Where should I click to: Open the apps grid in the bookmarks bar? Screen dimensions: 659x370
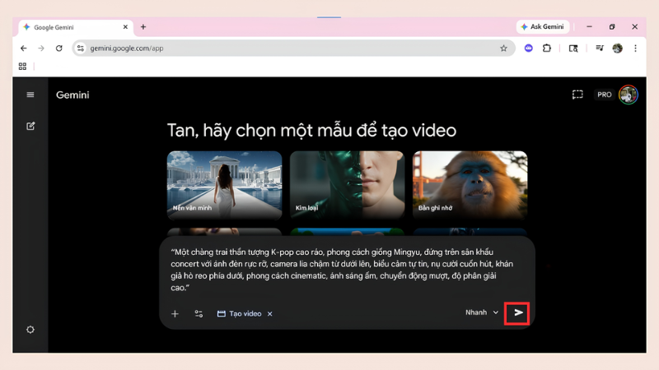23,67
